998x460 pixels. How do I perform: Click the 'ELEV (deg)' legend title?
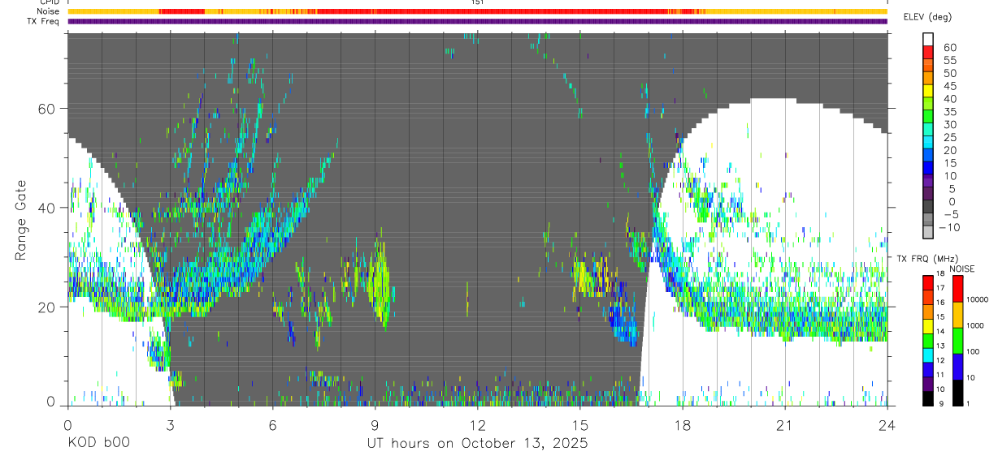927,17
